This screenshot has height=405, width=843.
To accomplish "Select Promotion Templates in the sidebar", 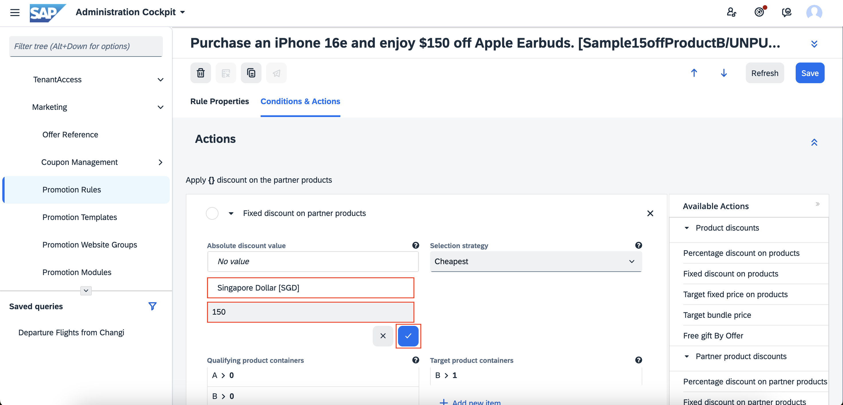I will coord(79,217).
